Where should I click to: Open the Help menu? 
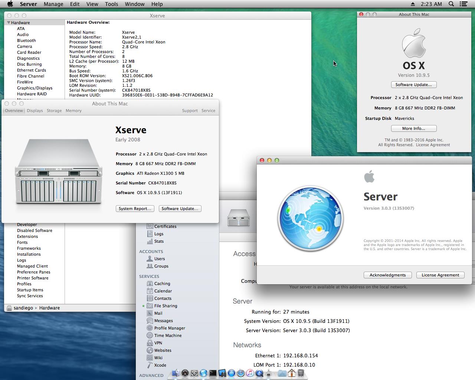tap(157, 4)
